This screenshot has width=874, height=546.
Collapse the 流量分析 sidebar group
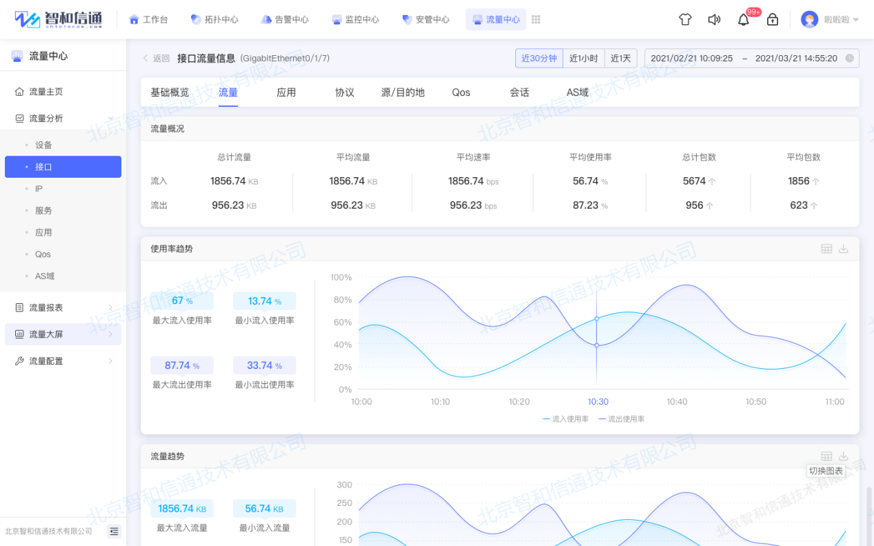63,119
